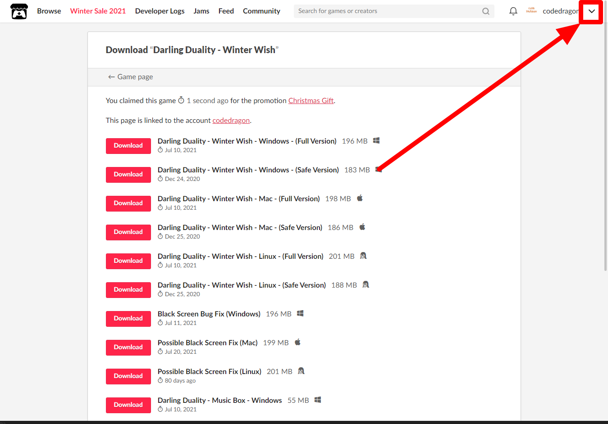608x424 pixels.
Task: Open the Winter Sale 2021 page
Action: click(x=98, y=11)
